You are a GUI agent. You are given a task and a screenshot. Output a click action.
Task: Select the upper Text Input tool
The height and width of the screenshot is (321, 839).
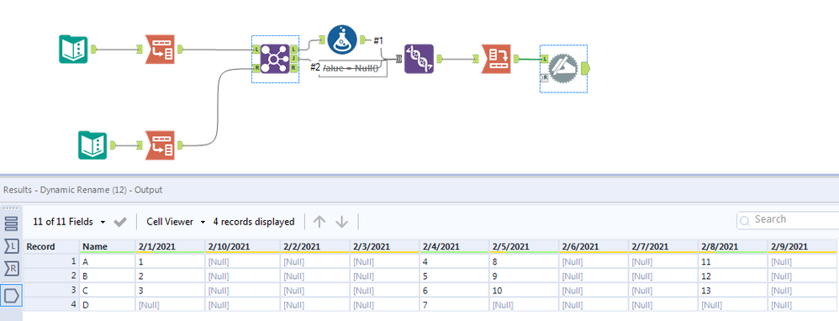tap(73, 50)
